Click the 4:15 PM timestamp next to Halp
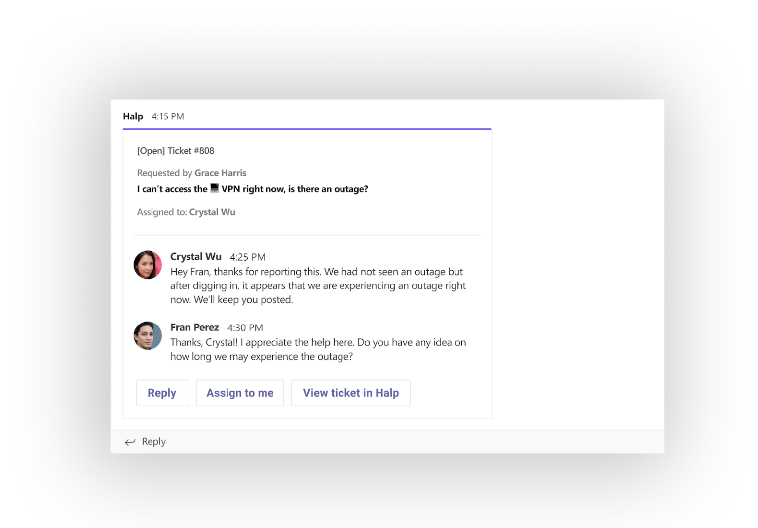Screen dimensions: 758x528 pyautogui.click(x=167, y=116)
